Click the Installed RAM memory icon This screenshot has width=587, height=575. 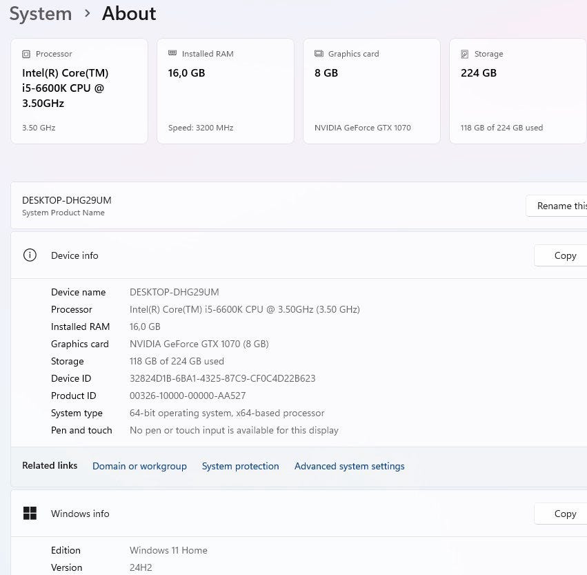pos(172,53)
